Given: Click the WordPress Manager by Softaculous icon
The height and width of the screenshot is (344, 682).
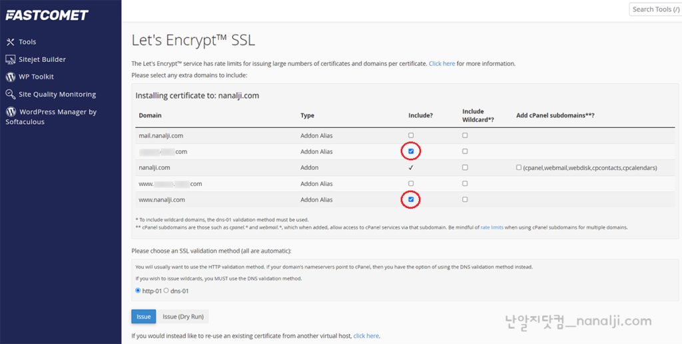Looking at the screenshot, I should pyautogui.click(x=10, y=112).
